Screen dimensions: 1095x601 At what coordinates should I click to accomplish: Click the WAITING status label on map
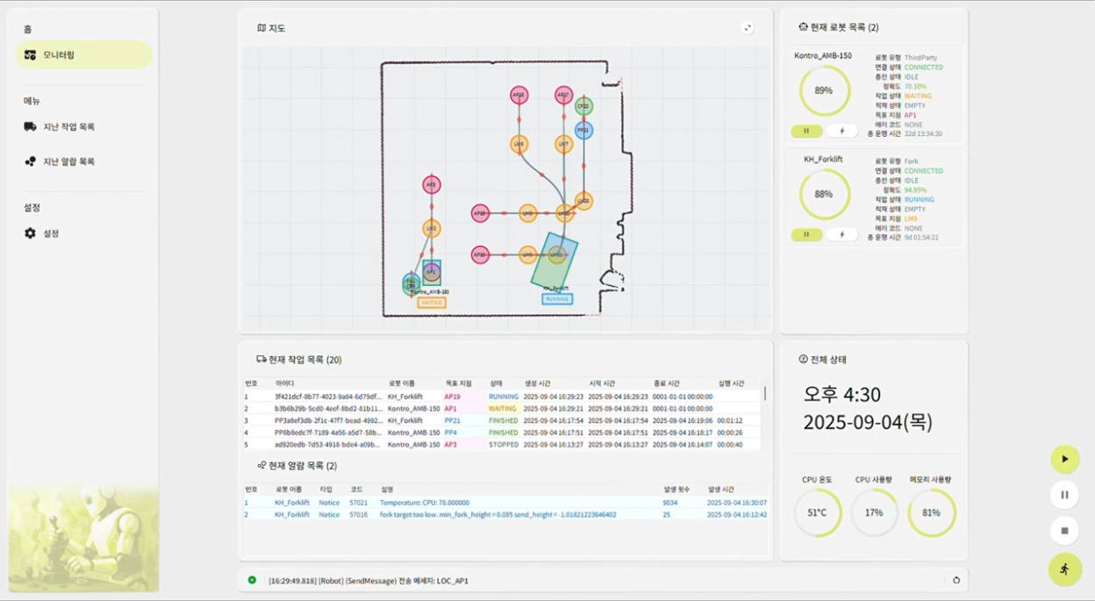431,303
